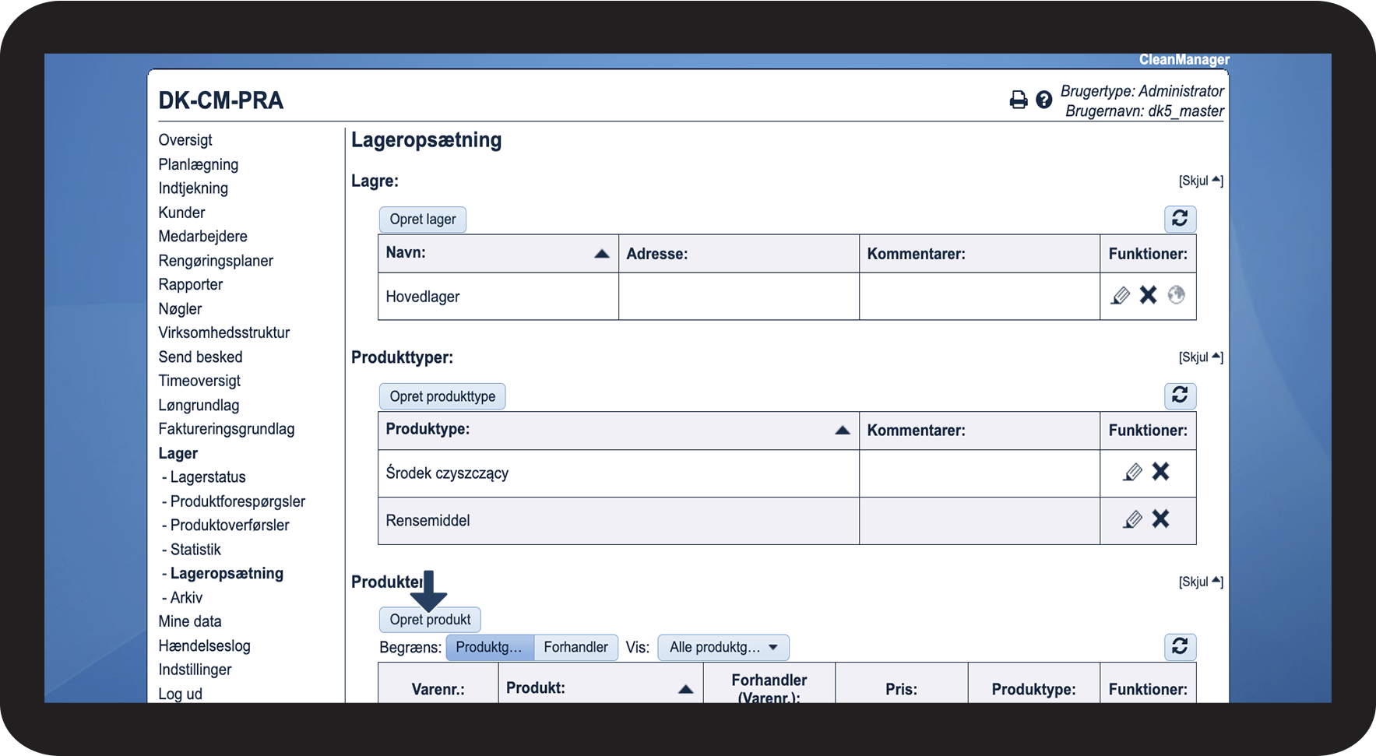Click the Opret lager button

[x=423, y=220]
